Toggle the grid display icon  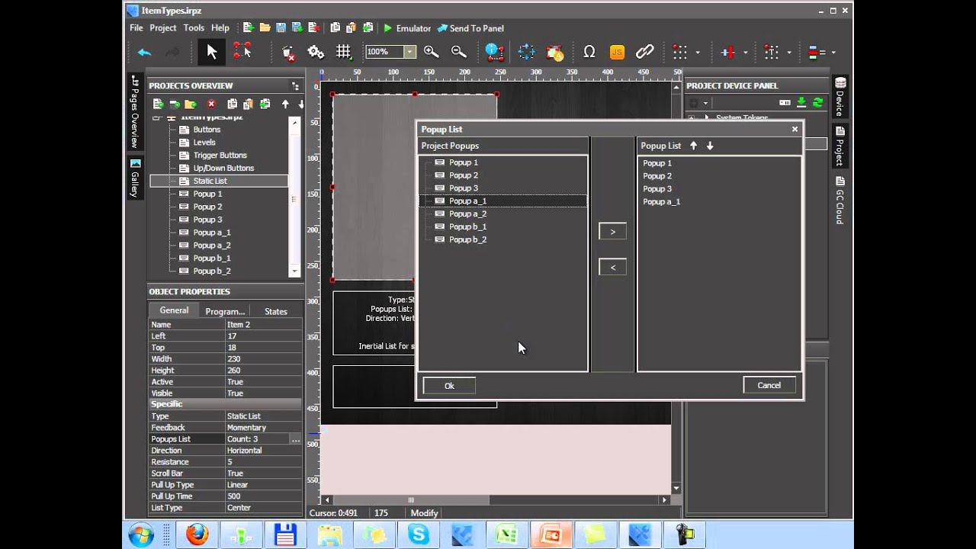pyautogui.click(x=344, y=52)
